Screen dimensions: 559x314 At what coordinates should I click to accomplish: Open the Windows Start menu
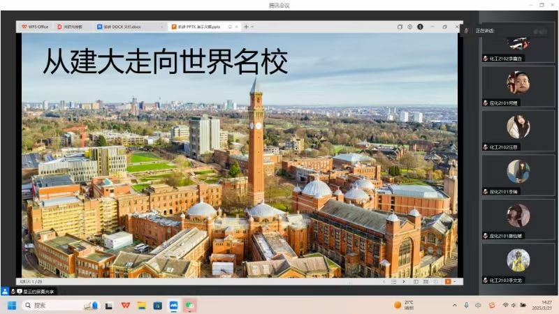(12, 305)
